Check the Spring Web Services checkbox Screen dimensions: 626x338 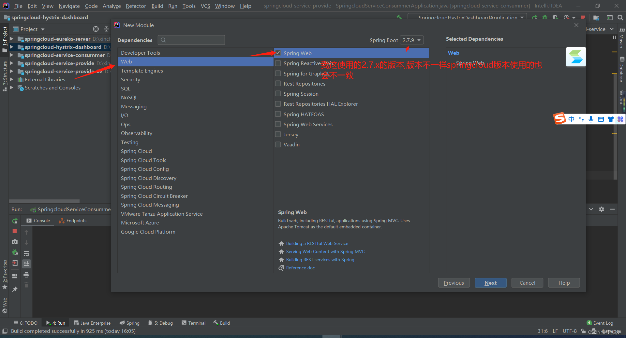(x=278, y=124)
